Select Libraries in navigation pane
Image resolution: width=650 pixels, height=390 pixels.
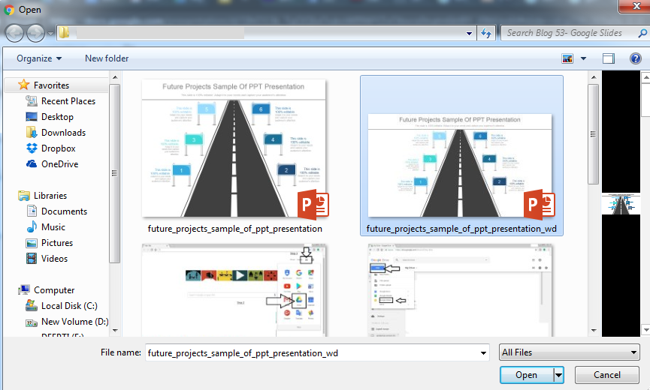(50, 195)
